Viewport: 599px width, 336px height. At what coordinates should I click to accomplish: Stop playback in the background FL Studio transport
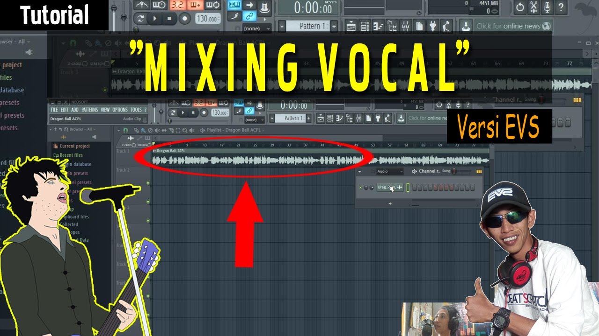(x=169, y=19)
